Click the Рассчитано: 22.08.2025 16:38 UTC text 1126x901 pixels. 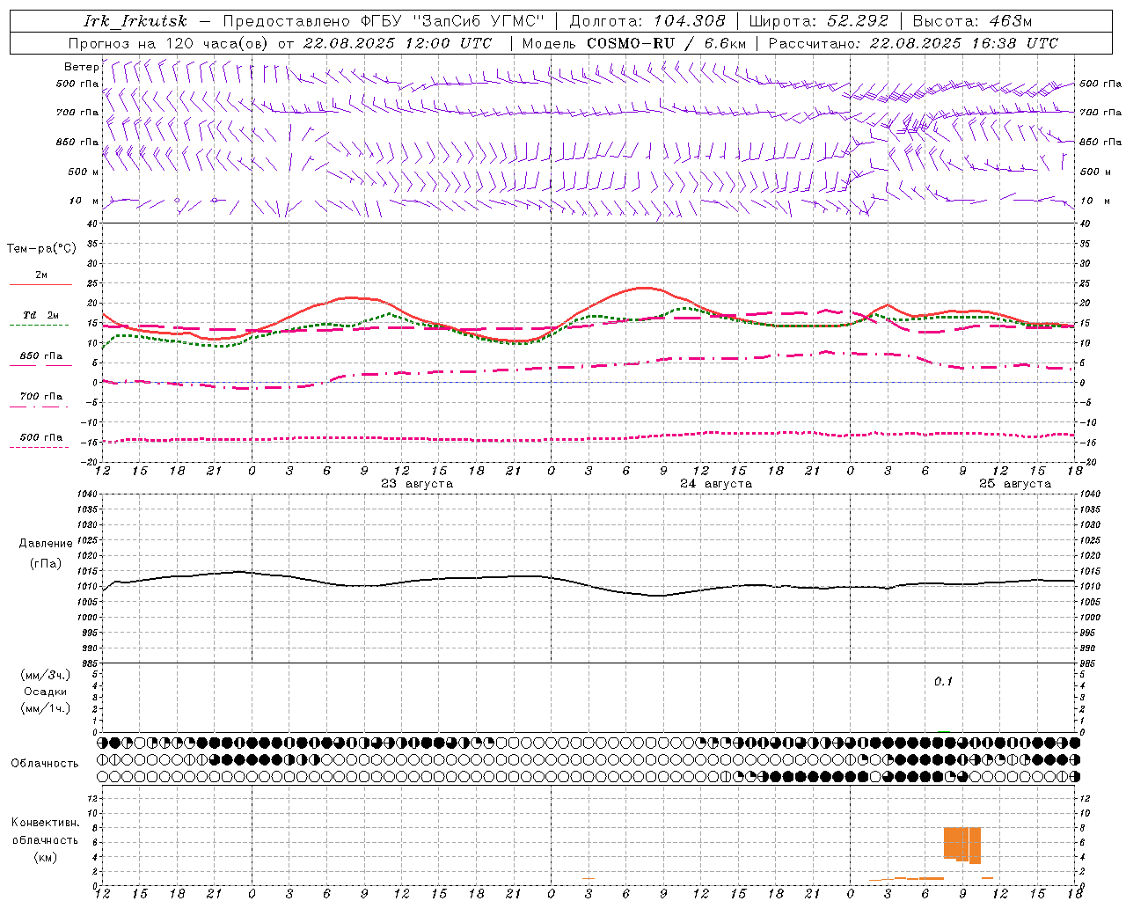point(913,43)
